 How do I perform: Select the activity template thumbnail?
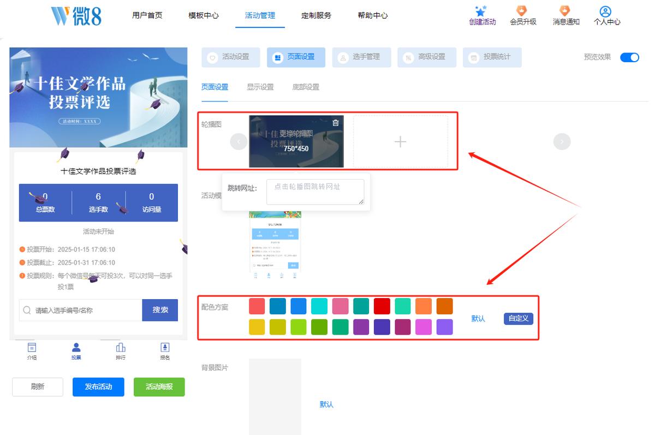[x=275, y=245]
